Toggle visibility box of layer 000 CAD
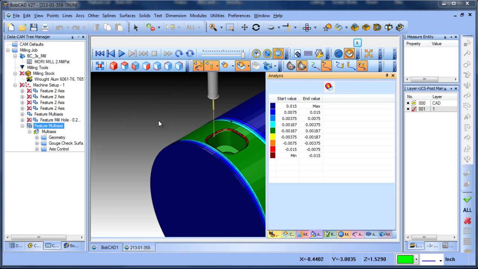The width and height of the screenshot is (478, 269). 408,103
